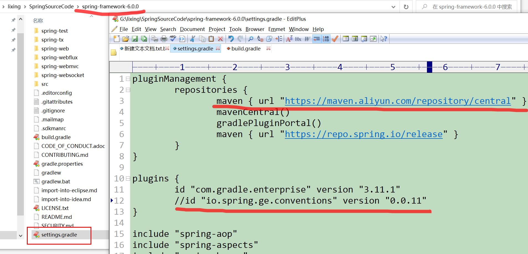Click the checkmark toolbar icon
This screenshot has width=528, height=254.
[335, 39]
